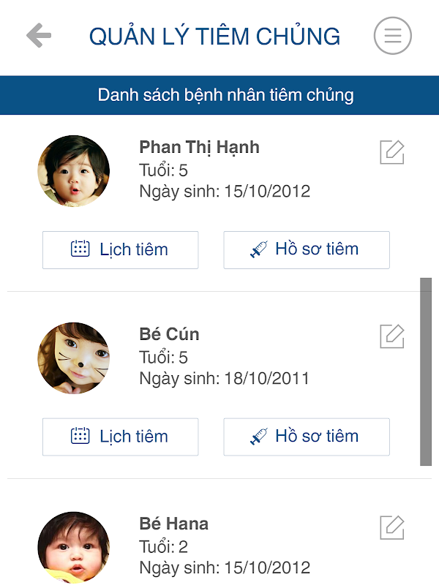Click the calendar icon in Bé Cún's Lịch tiêm

80,436
